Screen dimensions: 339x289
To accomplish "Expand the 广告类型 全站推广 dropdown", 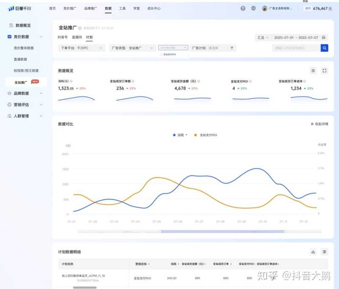I will coord(133,48).
